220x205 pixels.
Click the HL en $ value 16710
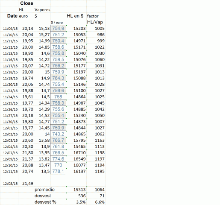click(x=79, y=153)
